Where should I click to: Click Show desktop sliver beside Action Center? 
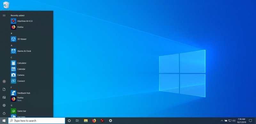tap(255, 121)
